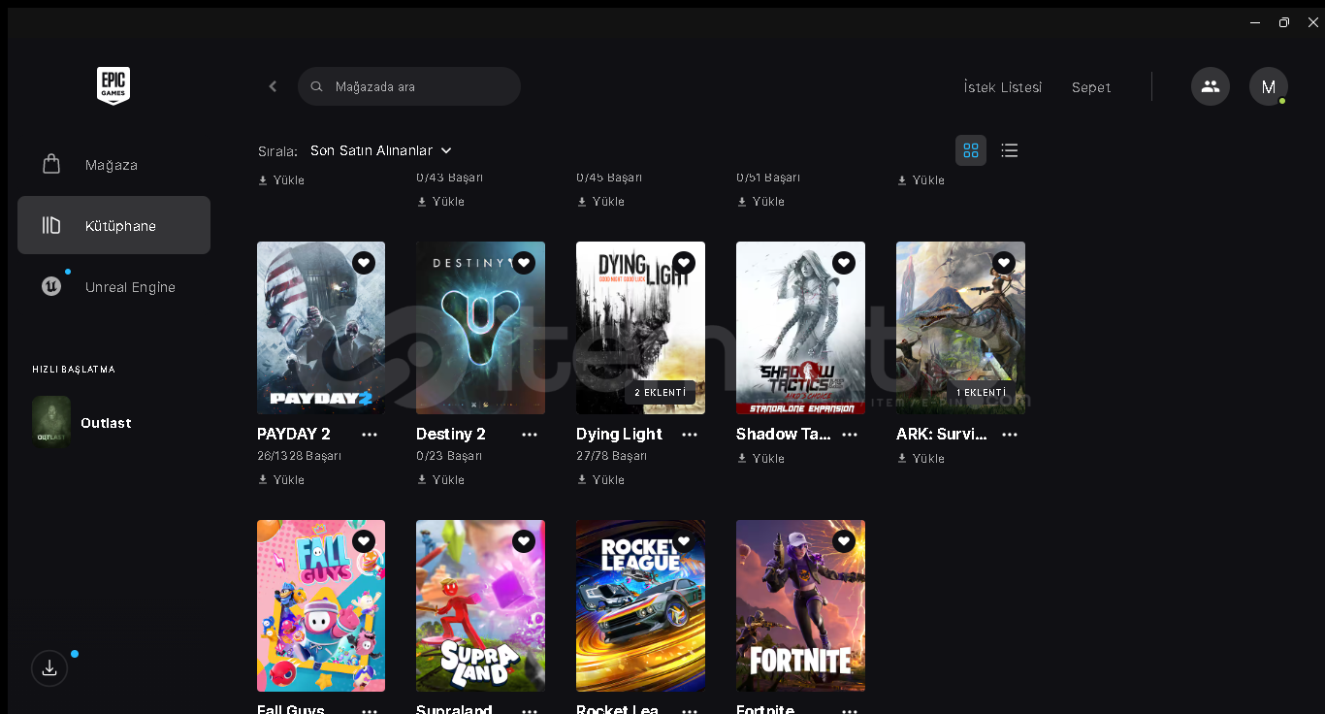The height and width of the screenshot is (714, 1325).
Task: Click Yükle under Shadow Tactics
Action: (760, 458)
